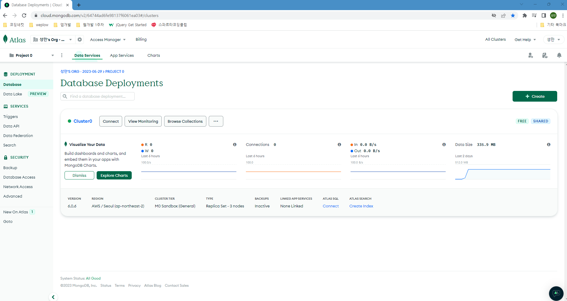567x301 pixels.
Task: Focus the Find a database deployment search field
Action: tap(98, 96)
